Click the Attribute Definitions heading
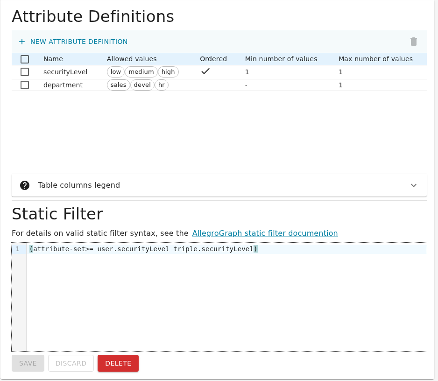The height and width of the screenshot is (381, 438). [x=93, y=16]
